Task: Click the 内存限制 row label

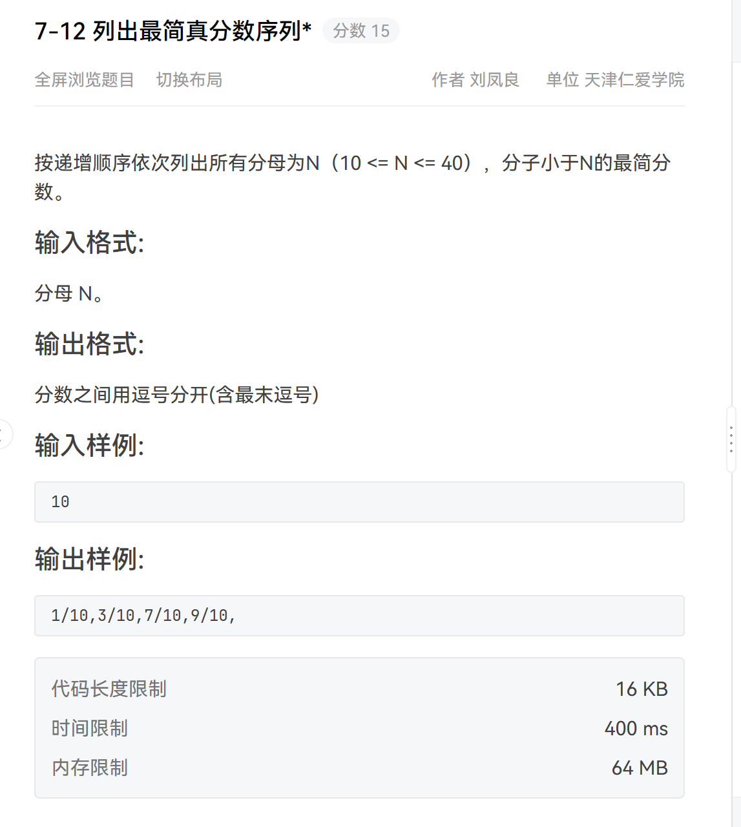Action: 89,768
